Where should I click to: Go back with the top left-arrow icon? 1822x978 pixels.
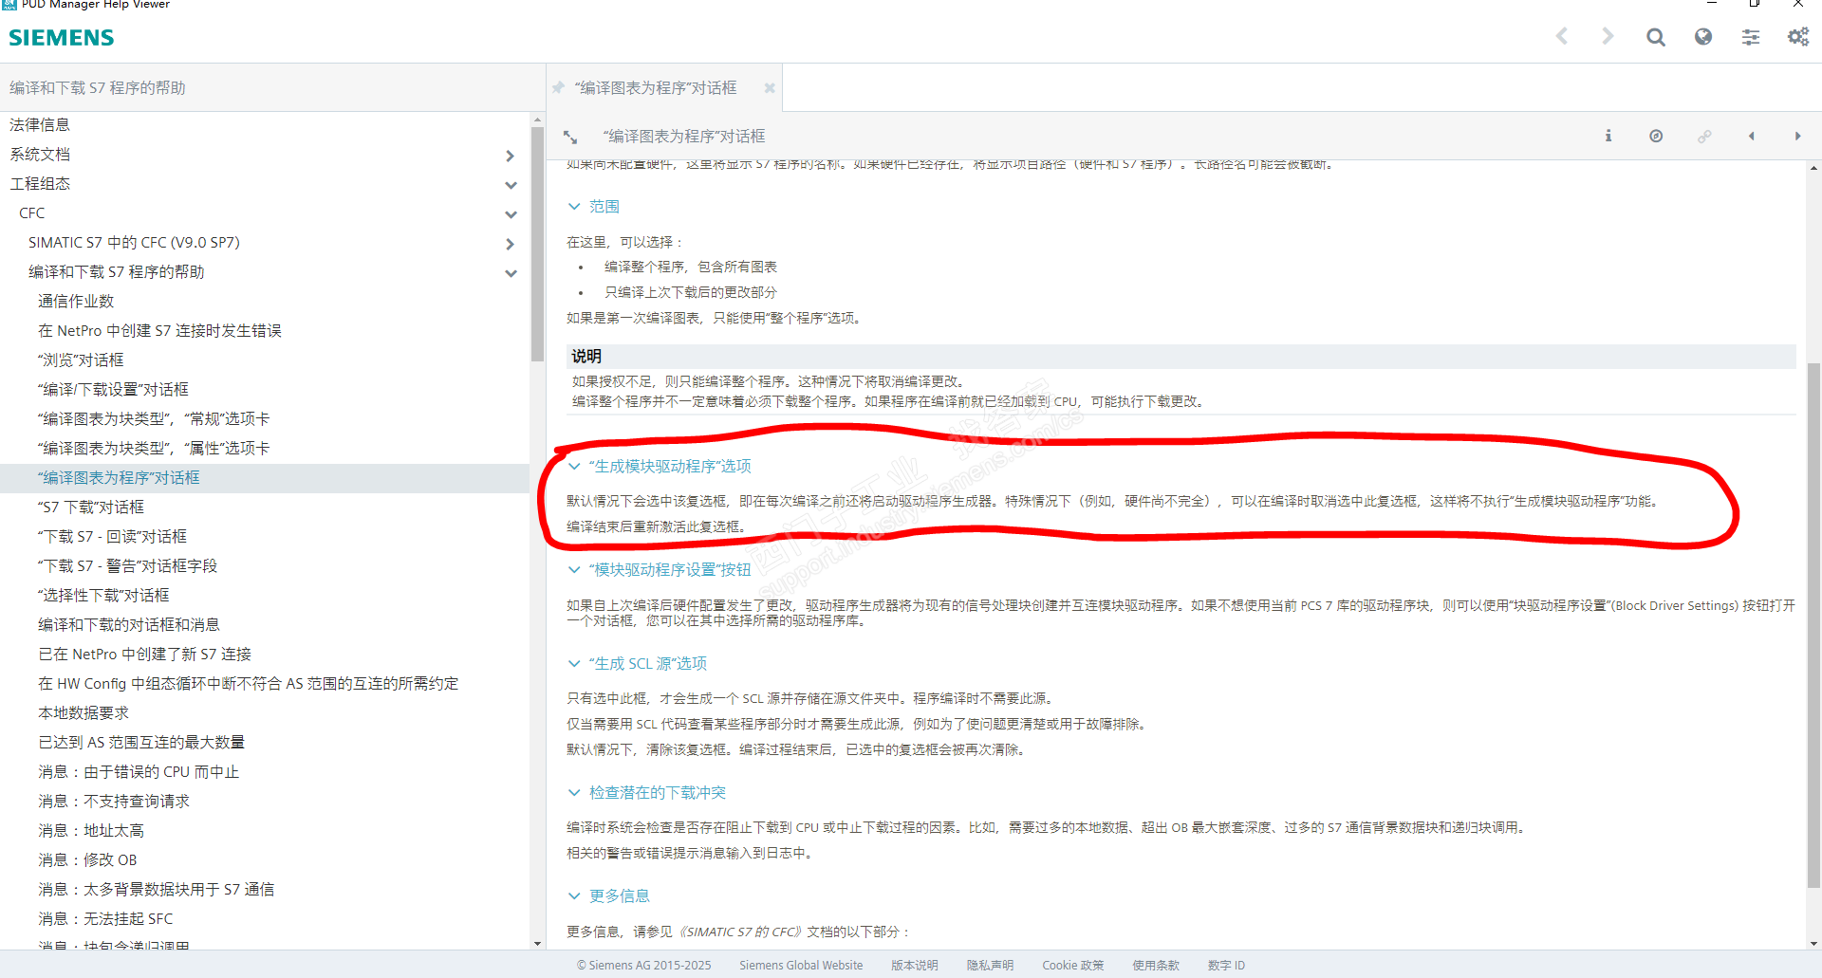1562,36
